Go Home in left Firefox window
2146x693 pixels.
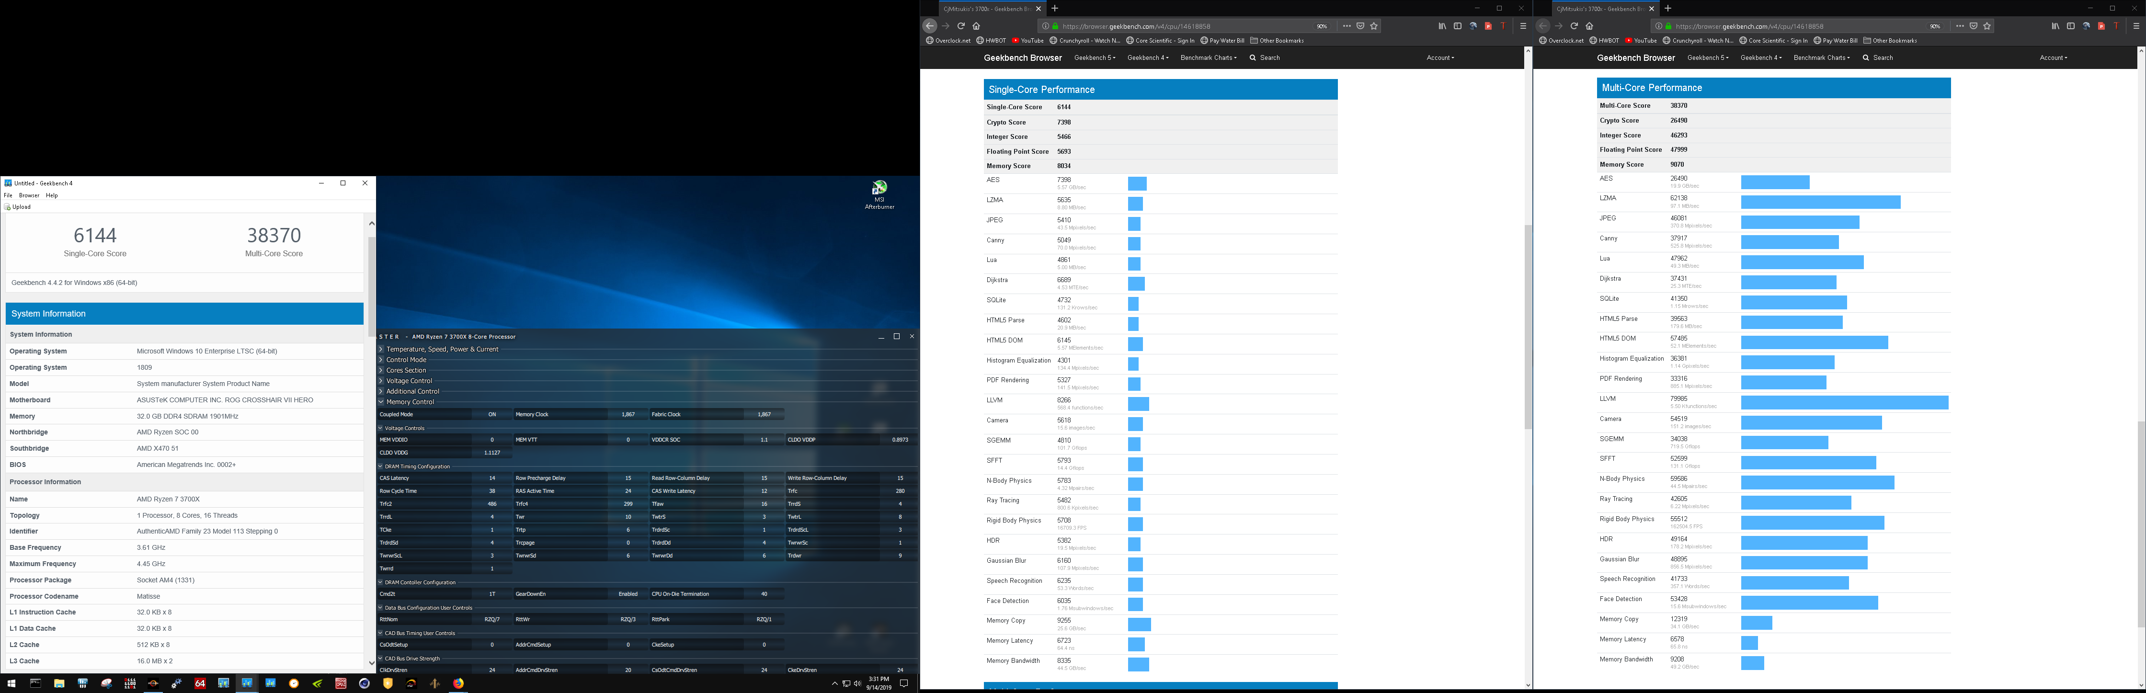click(x=976, y=26)
